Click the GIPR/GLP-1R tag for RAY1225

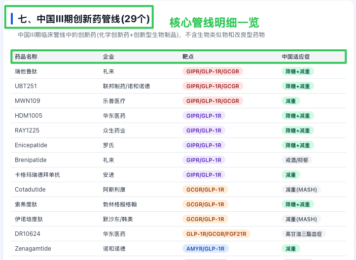[204, 130]
